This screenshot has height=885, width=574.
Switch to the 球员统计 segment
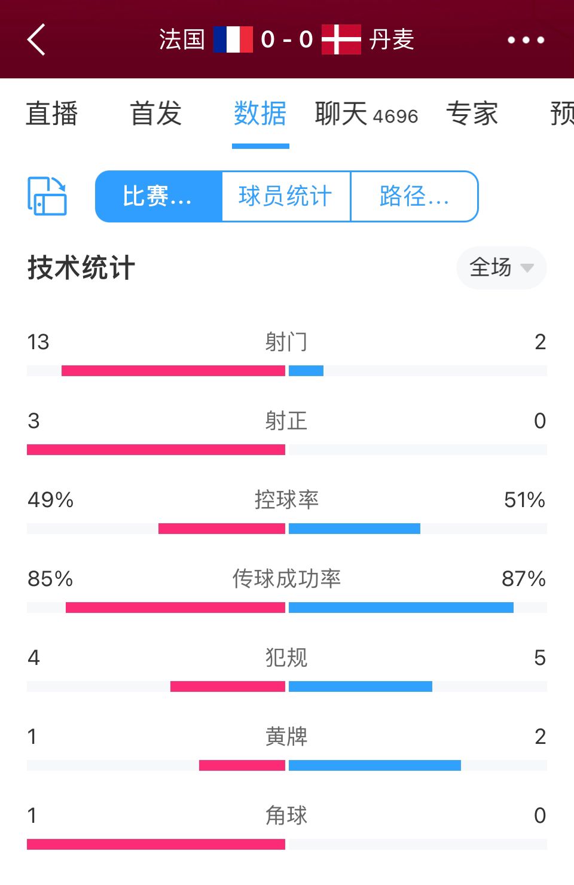286,196
